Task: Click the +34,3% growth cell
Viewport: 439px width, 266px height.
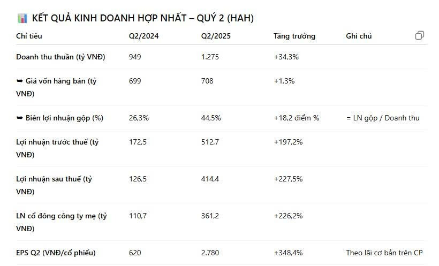Action: pos(286,57)
